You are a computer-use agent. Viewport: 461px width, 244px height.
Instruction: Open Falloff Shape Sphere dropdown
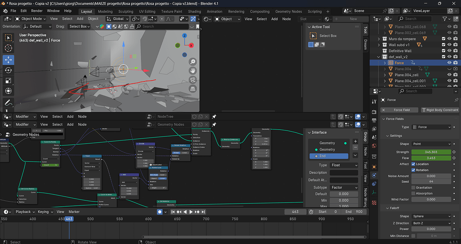(x=431, y=216)
